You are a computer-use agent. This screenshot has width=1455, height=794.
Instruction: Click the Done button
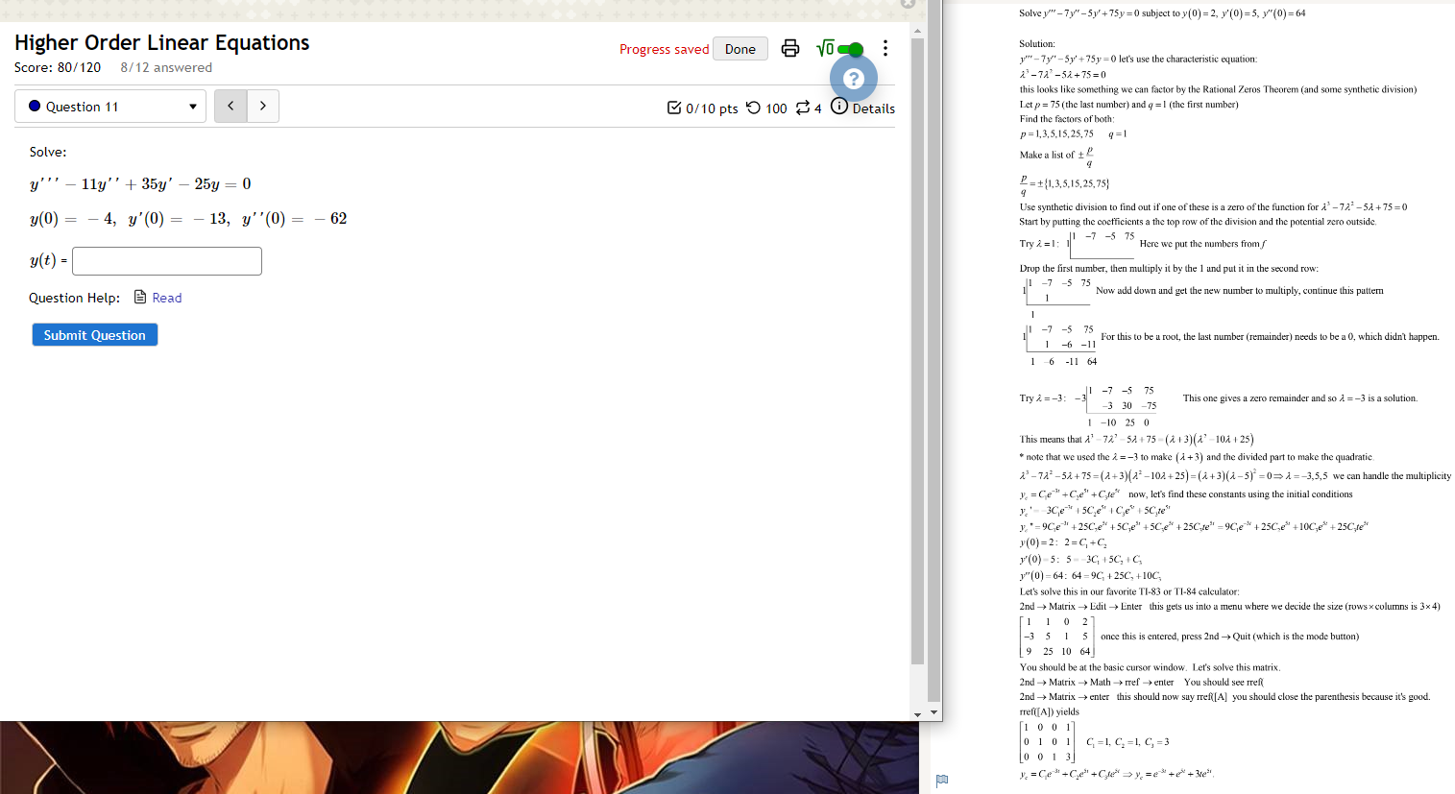tap(740, 49)
